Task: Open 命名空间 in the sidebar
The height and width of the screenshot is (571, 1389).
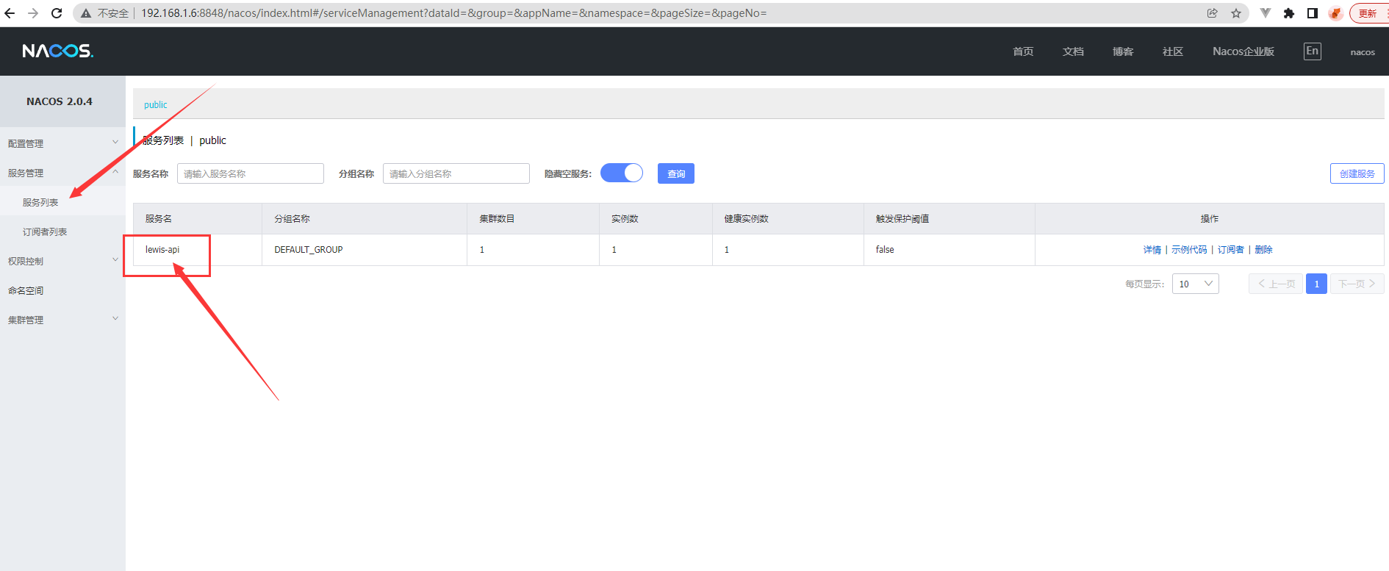Action: [x=62, y=290]
